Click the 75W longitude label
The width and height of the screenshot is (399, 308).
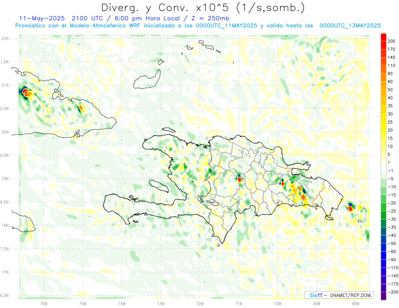pos(82,304)
